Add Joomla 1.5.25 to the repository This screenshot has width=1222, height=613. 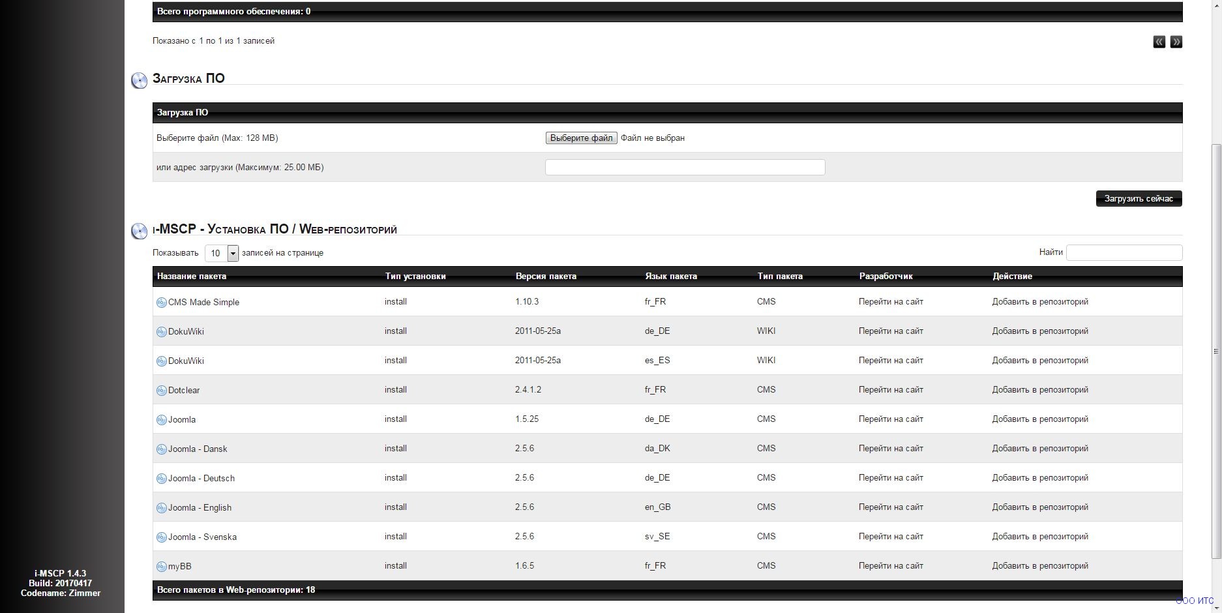click(x=1040, y=419)
